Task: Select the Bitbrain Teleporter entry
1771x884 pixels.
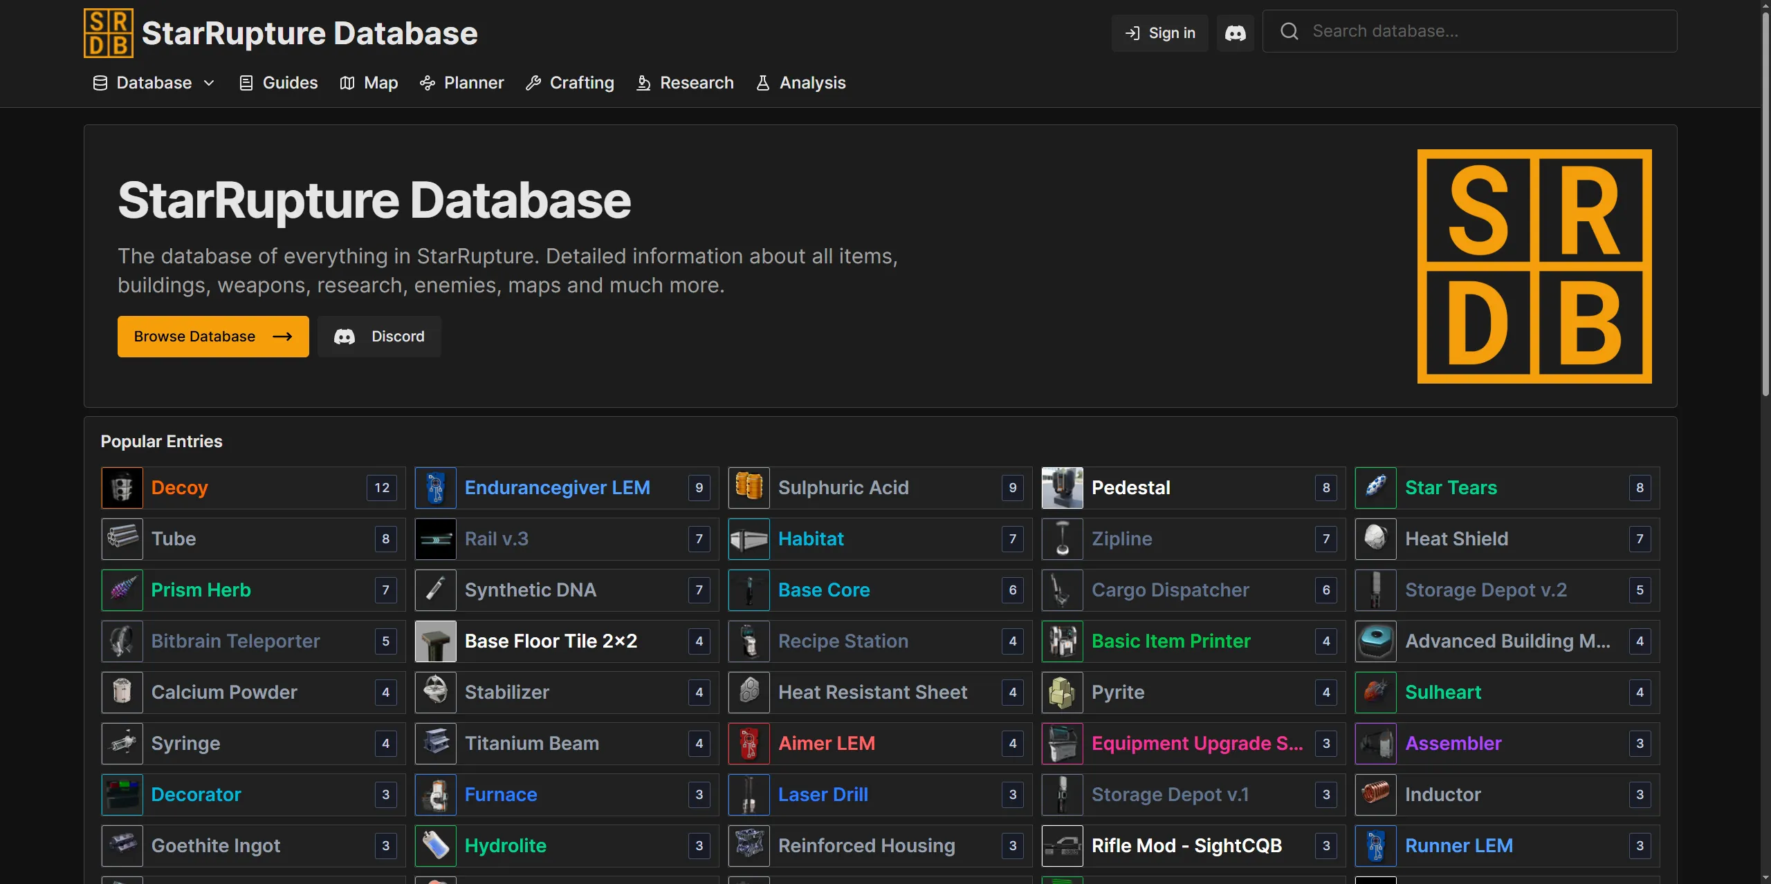Action: 254,641
